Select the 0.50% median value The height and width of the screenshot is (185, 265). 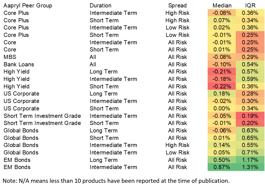(x=222, y=160)
